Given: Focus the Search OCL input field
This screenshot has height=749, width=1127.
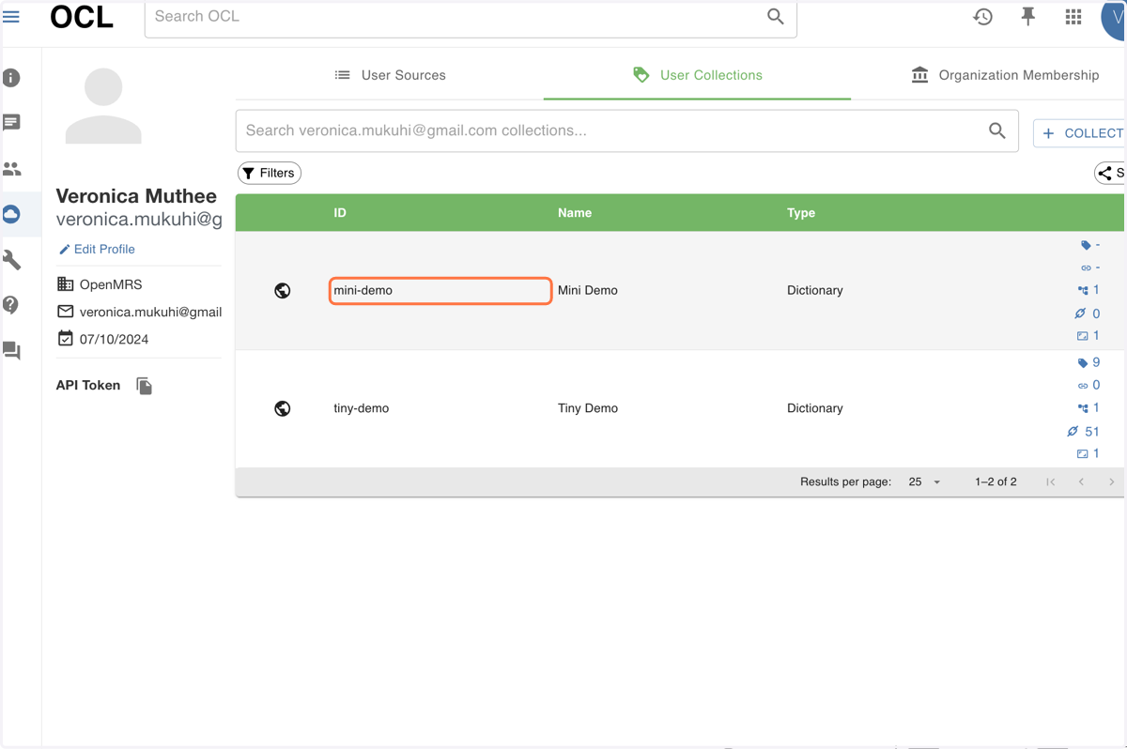Looking at the screenshot, I should (455, 17).
